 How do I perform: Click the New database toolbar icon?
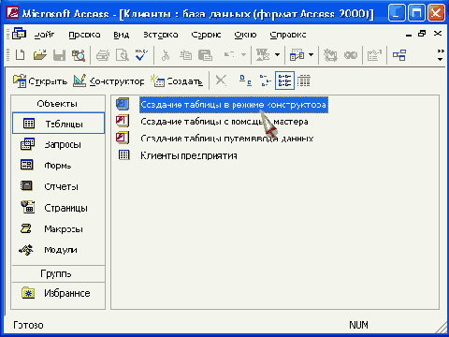click(21, 55)
